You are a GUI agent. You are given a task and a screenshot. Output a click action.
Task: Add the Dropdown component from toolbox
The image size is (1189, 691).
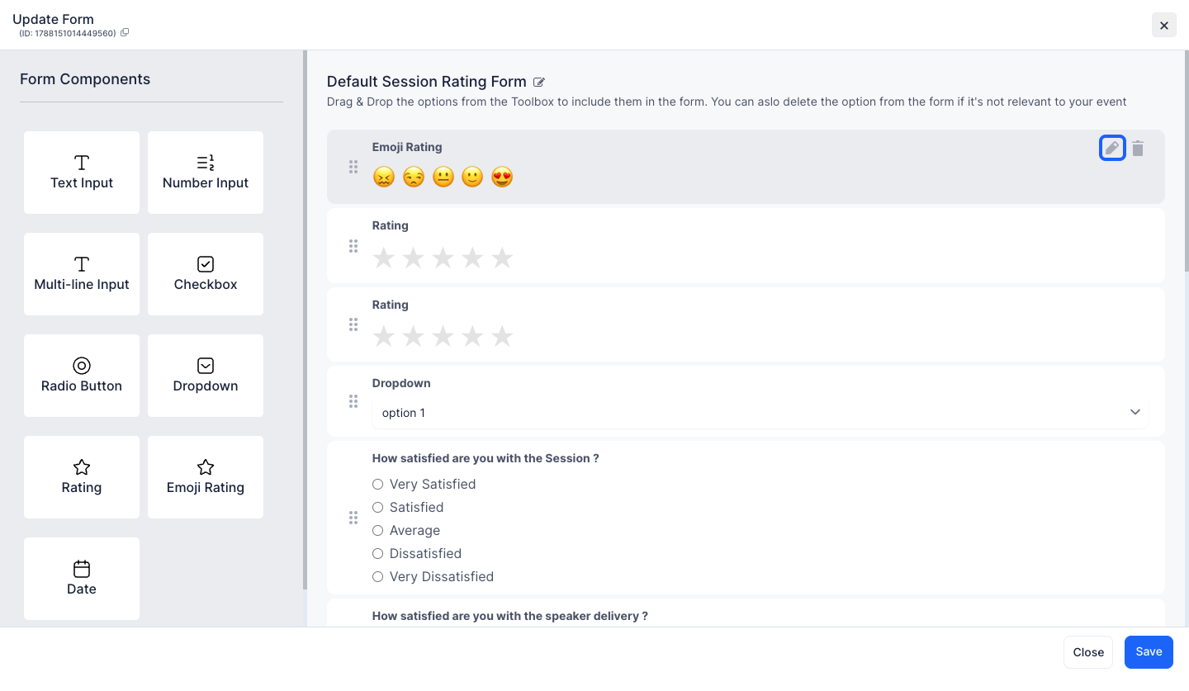tap(206, 376)
